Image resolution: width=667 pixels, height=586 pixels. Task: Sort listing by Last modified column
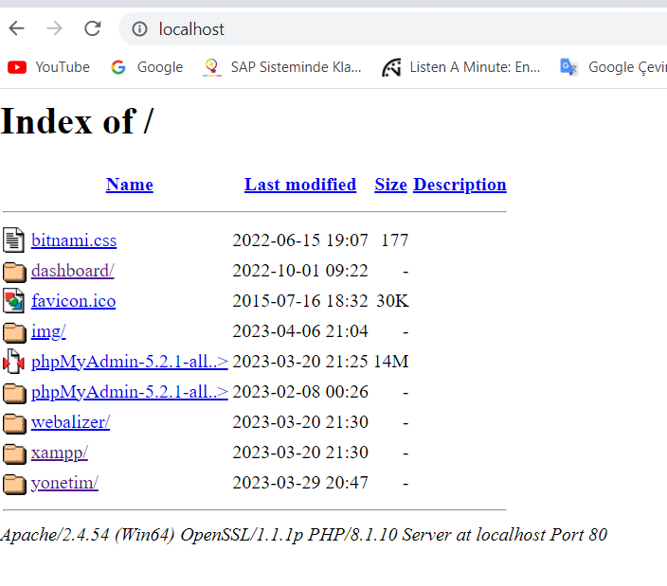point(300,185)
